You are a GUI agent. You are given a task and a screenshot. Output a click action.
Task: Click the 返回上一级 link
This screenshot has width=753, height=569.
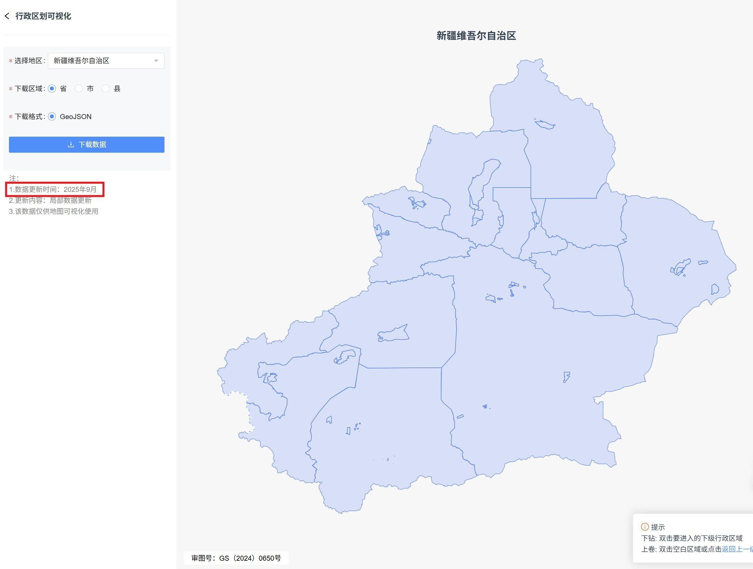pos(739,549)
